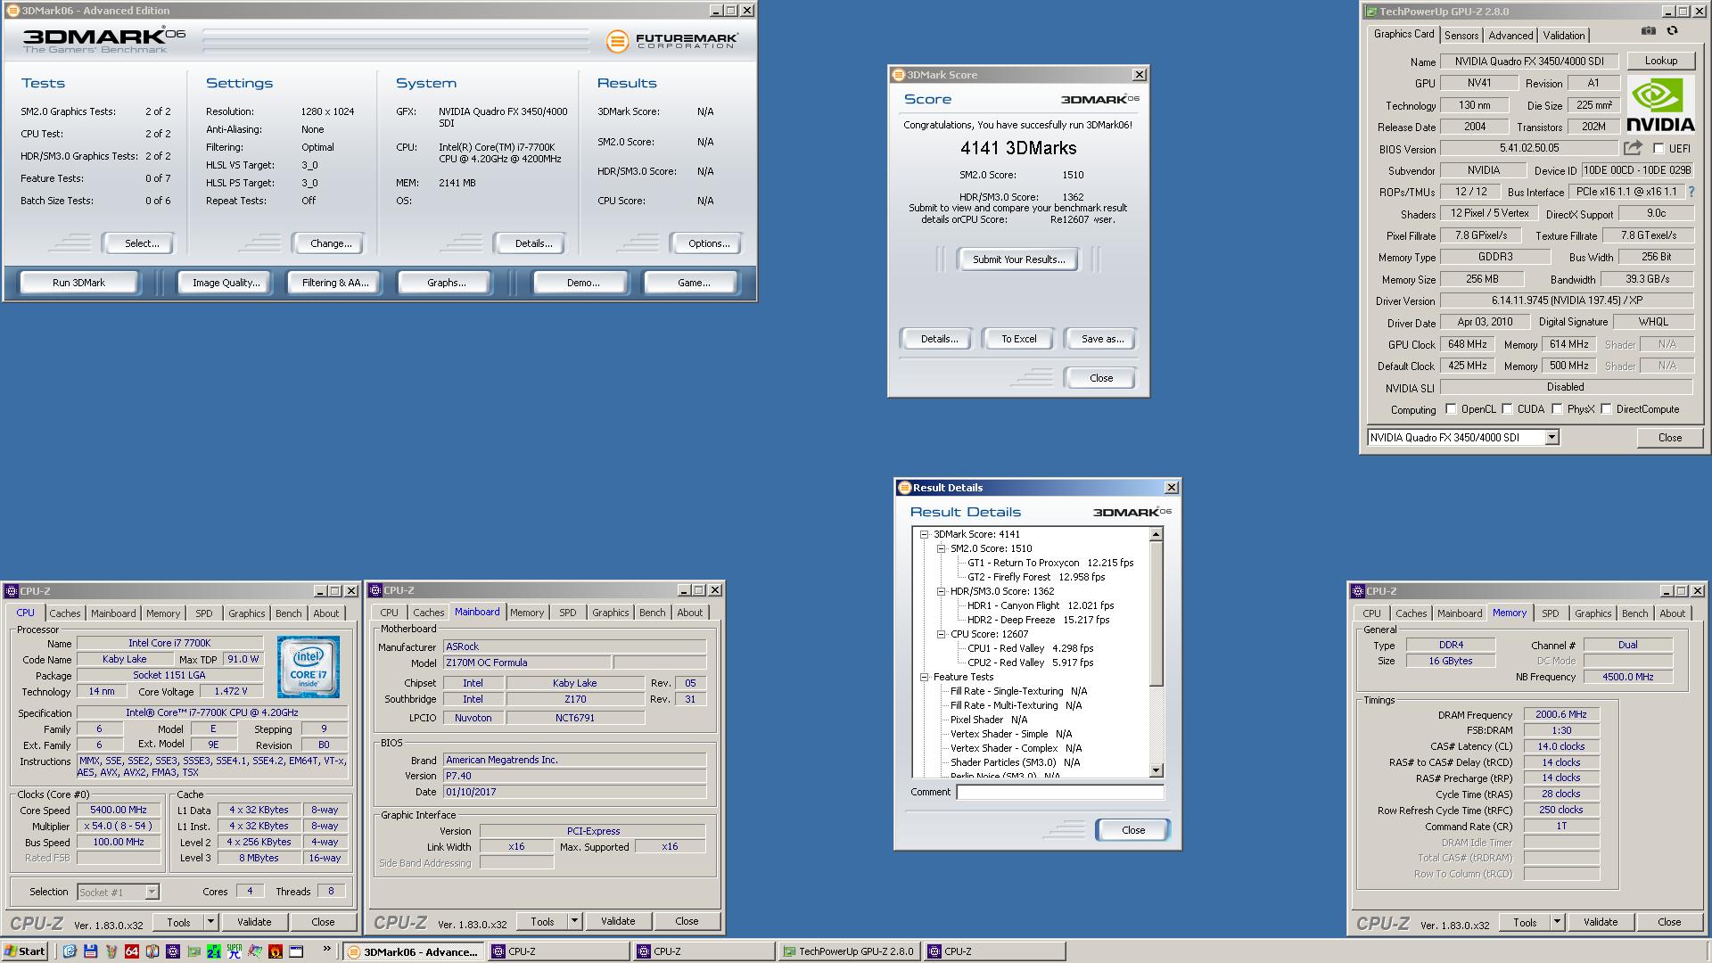Viewport: 1712px width, 963px height.
Task: Toggle the UEFI checkbox in GPU-Z
Action: tap(1658, 149)
